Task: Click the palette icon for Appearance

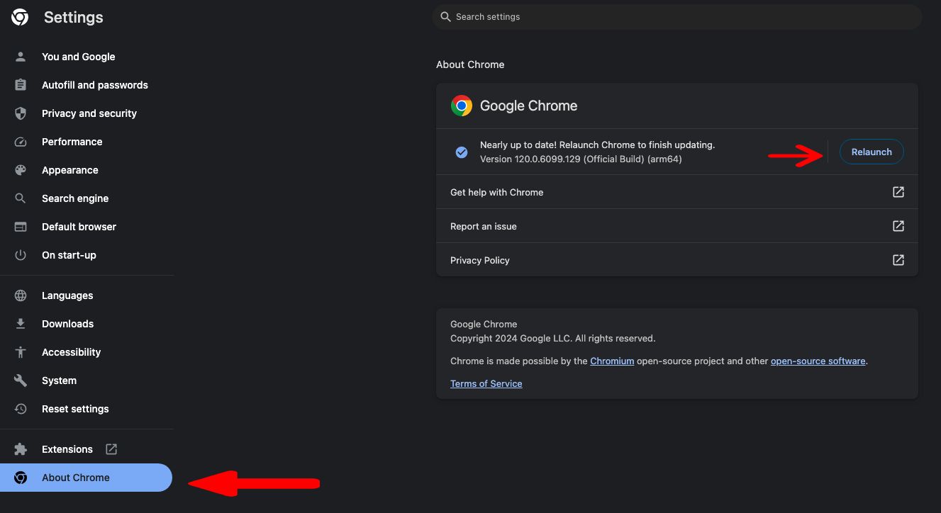Action: click(21, 170)
